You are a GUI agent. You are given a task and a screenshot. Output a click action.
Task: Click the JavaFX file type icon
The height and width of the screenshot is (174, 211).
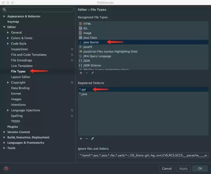coord(80,47)
